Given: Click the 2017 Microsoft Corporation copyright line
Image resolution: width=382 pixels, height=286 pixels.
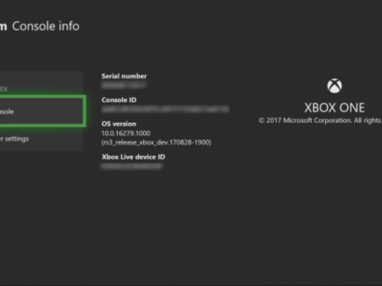Looking at the screenshot, I should click(320, 120).
